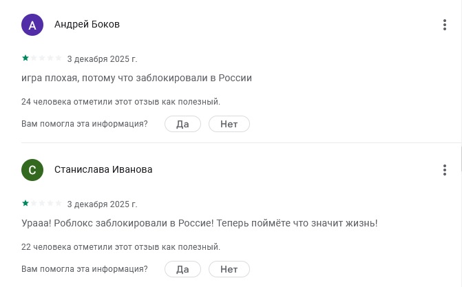Mark Андрей Боков's review as helpful with "Да"
Viewport: 462px width, 287px height.
click(182, 124)
